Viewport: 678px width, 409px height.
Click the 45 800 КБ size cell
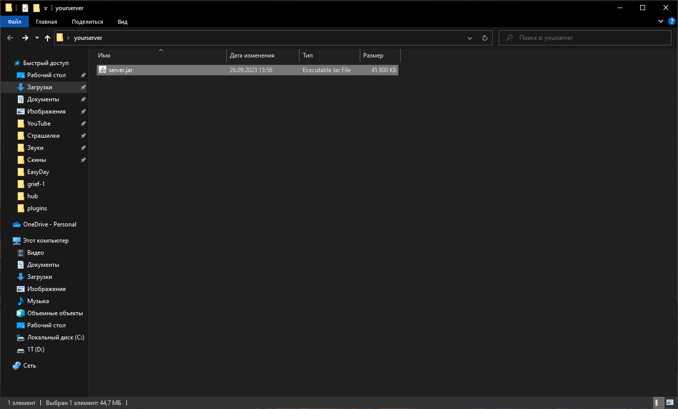[x=383, y=70]
